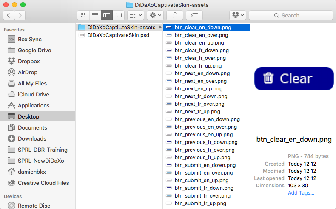
Task: Open the Dropbox toolbar dropdown
Action: pos(238,15)
